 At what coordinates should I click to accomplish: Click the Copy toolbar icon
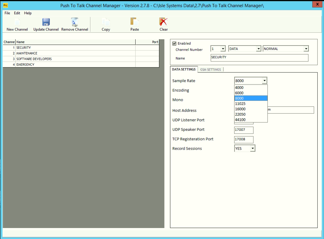click(x=106, y=22)
